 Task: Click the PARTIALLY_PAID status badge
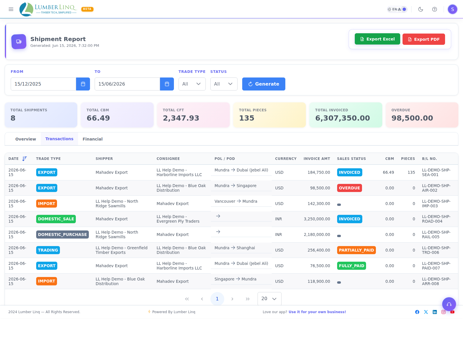[357, 250]
